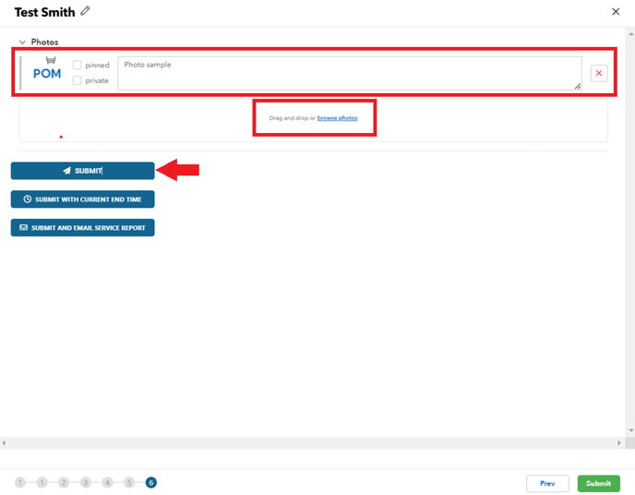Delete the photo with the red X
This screenshot has height=495, width=635.
(599, 73)
